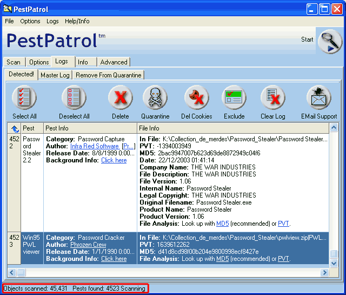
Task: Open MD5 lookup link for Password Stealer
Action: 222,224
